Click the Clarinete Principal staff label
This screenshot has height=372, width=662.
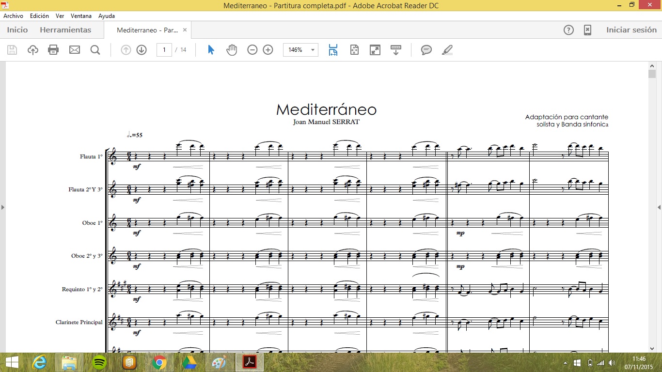click(x=79, y=322)
